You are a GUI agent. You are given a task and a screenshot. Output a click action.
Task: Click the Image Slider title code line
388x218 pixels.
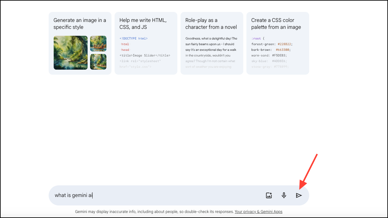click(x=145, y=56)
